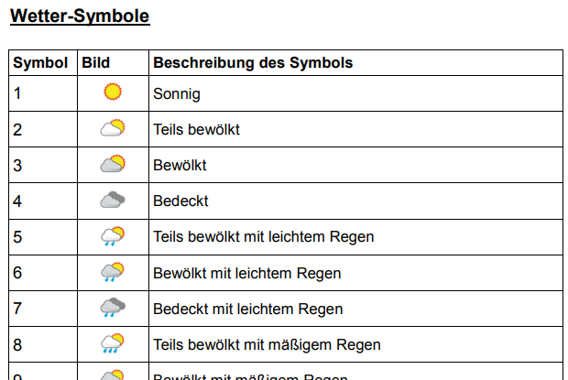
Task: Click the light rain icon in row 5
Action: 113,236
